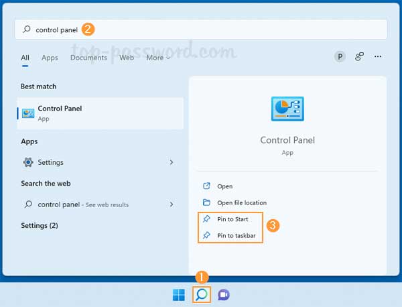Switch to the Apps tab
The image size is (402, 307).
50,58
